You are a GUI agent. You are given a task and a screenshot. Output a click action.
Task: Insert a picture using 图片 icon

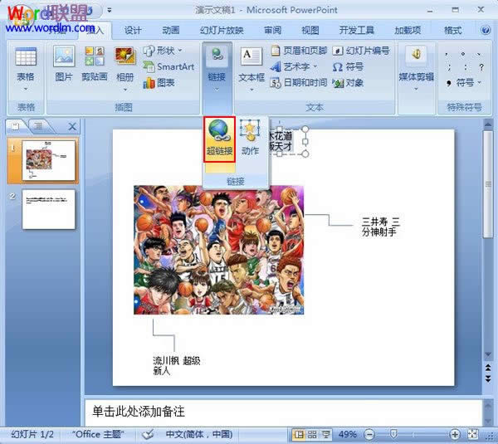64,56
